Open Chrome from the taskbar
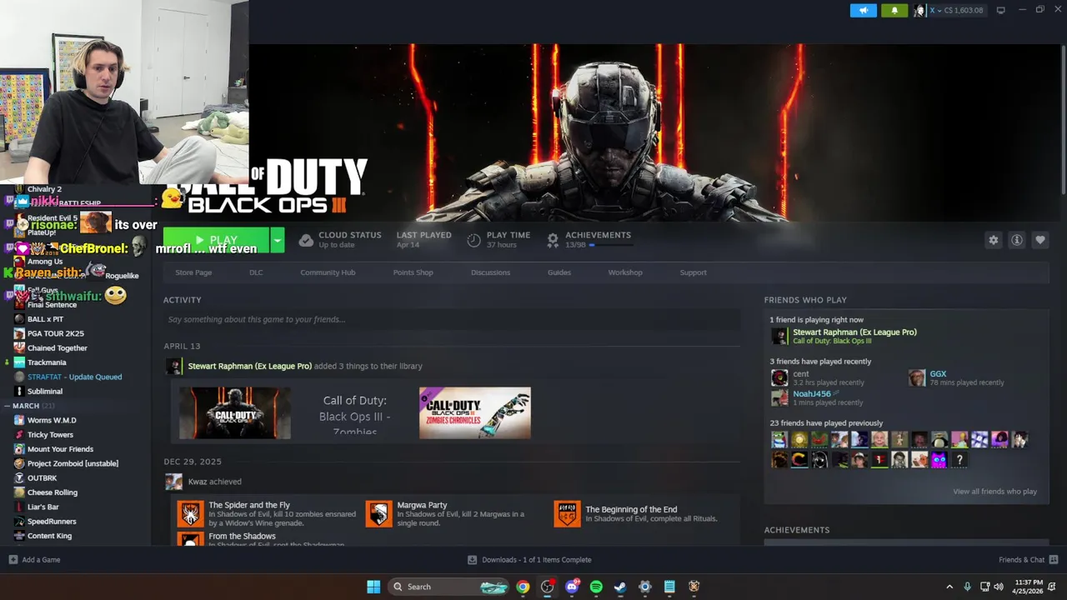The image size is (1067, 600). tap(523, 587)
